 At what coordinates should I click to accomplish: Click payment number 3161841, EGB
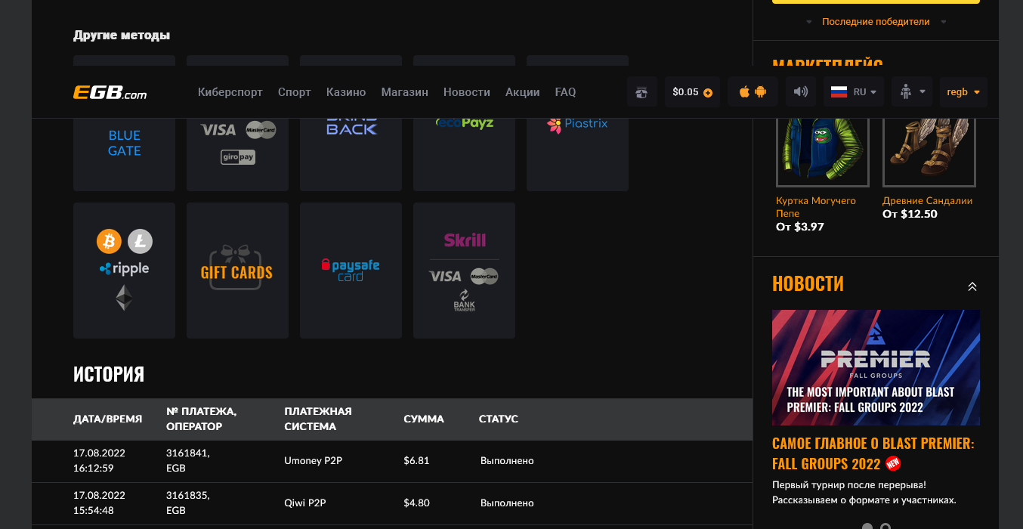188,461
